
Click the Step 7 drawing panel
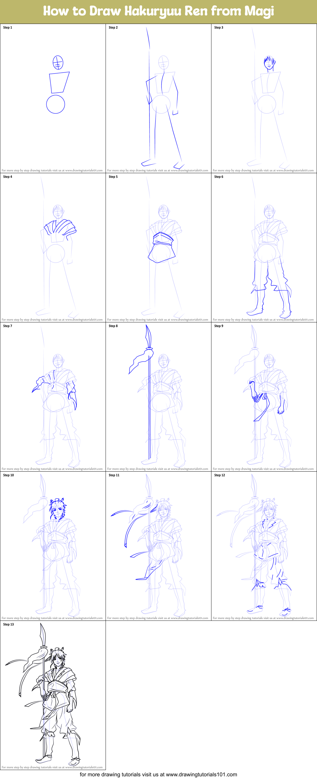click(x=53, y=397)
